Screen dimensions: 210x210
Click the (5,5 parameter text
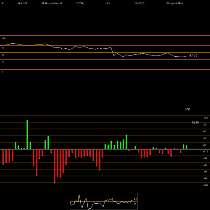coord(108,3)
